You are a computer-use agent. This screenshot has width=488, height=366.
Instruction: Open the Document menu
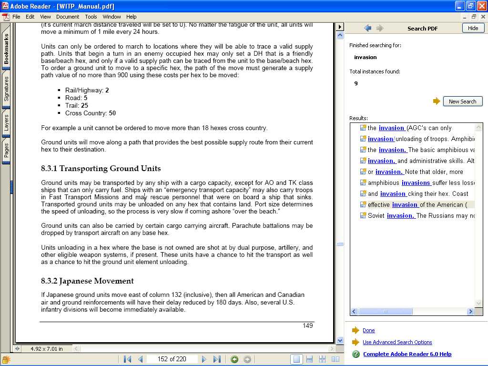click(68, 17)
